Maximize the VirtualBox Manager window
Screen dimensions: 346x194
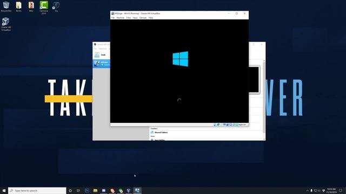254,44
